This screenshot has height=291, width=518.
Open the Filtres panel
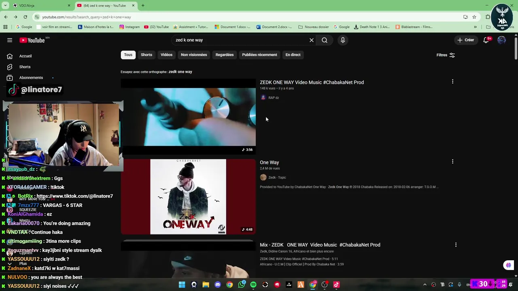(446, 55)
